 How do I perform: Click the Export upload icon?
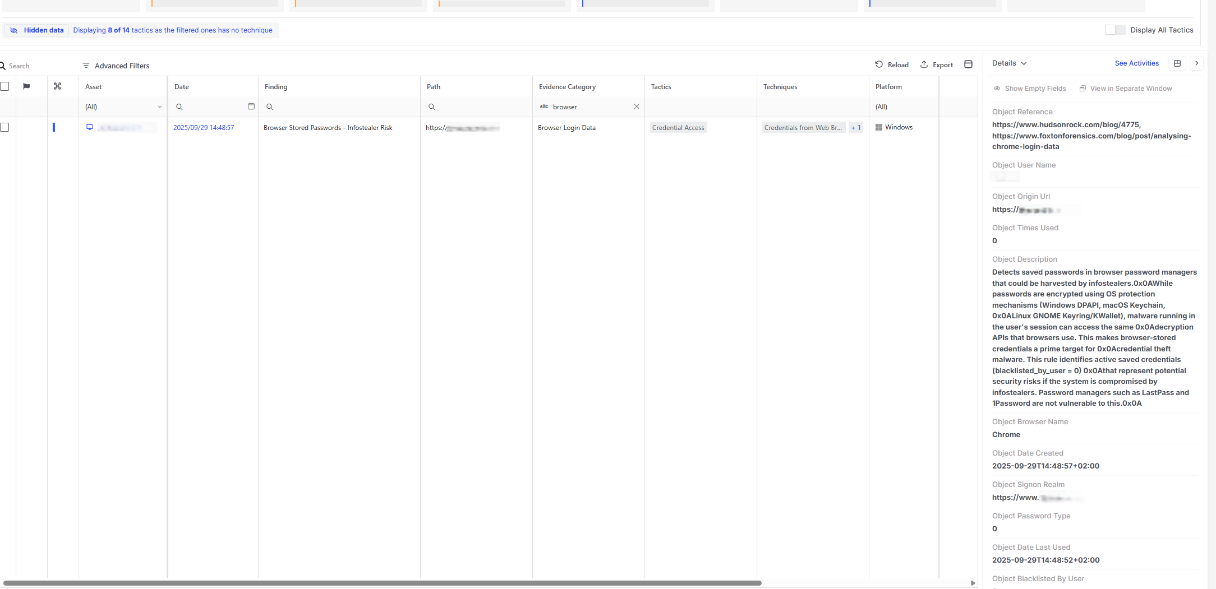tap(924, 64)
